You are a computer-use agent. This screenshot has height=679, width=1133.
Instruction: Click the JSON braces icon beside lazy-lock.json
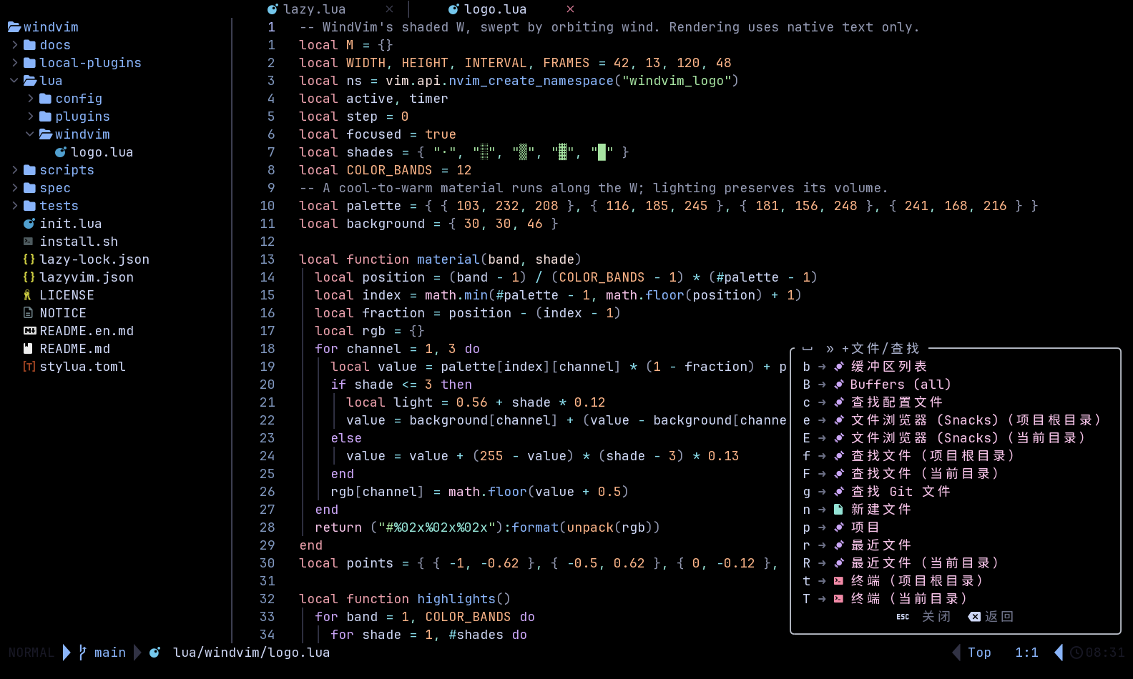[x=29, y=259]
